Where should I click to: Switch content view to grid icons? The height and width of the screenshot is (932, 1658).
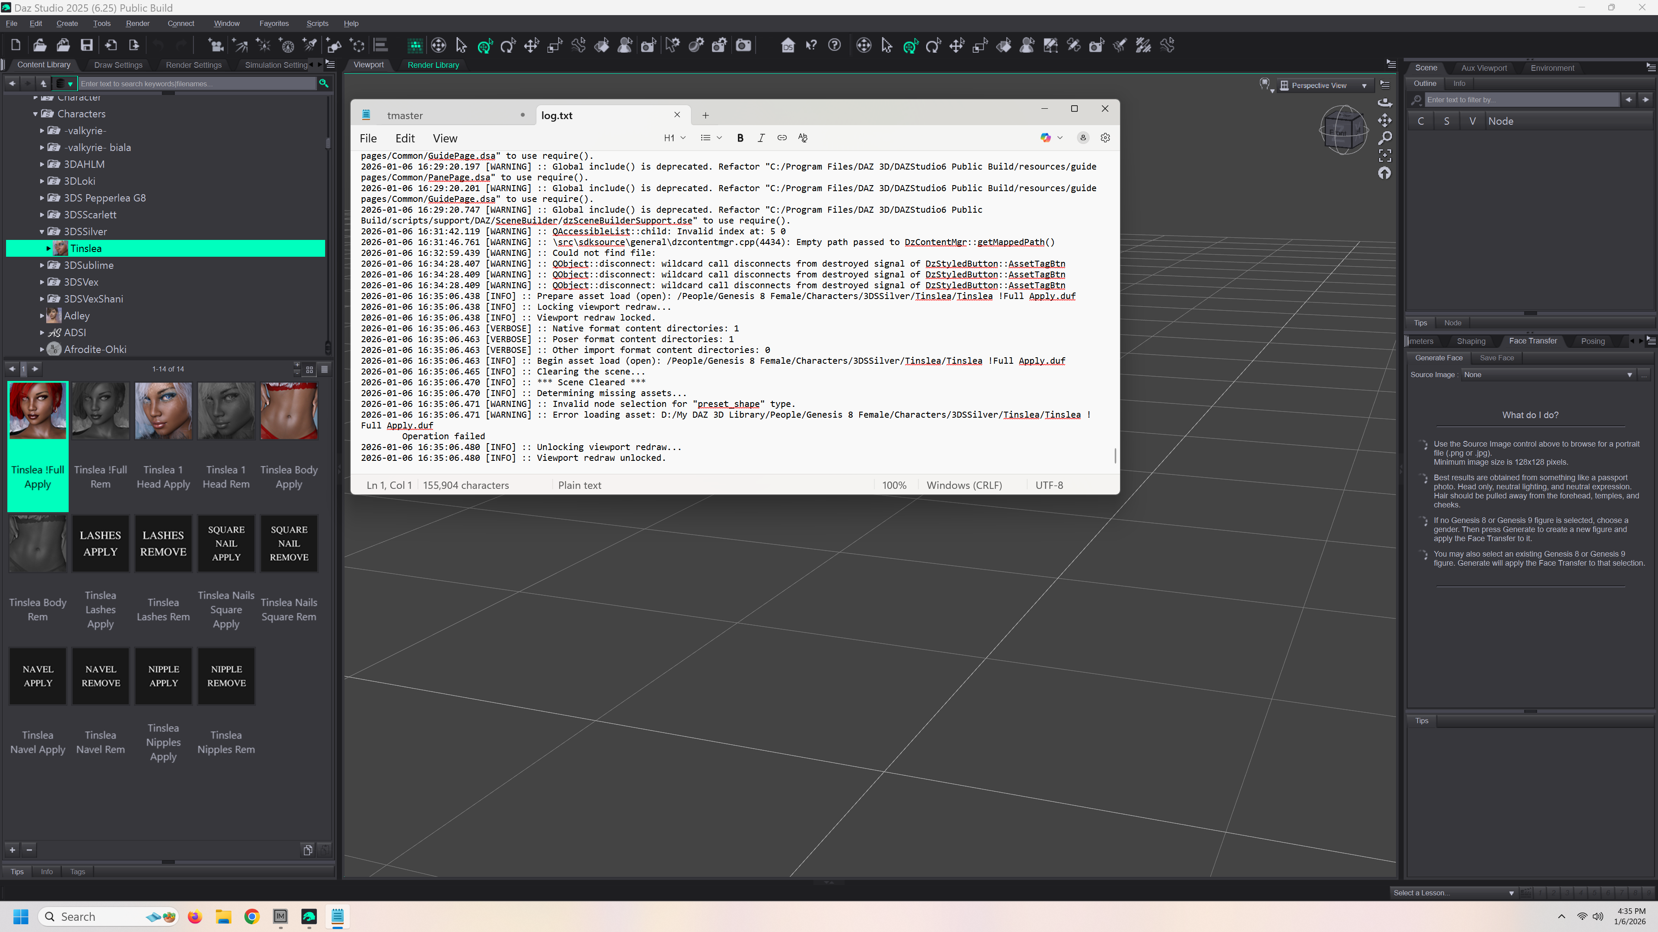pyautogui.click(x=310, y=369)
